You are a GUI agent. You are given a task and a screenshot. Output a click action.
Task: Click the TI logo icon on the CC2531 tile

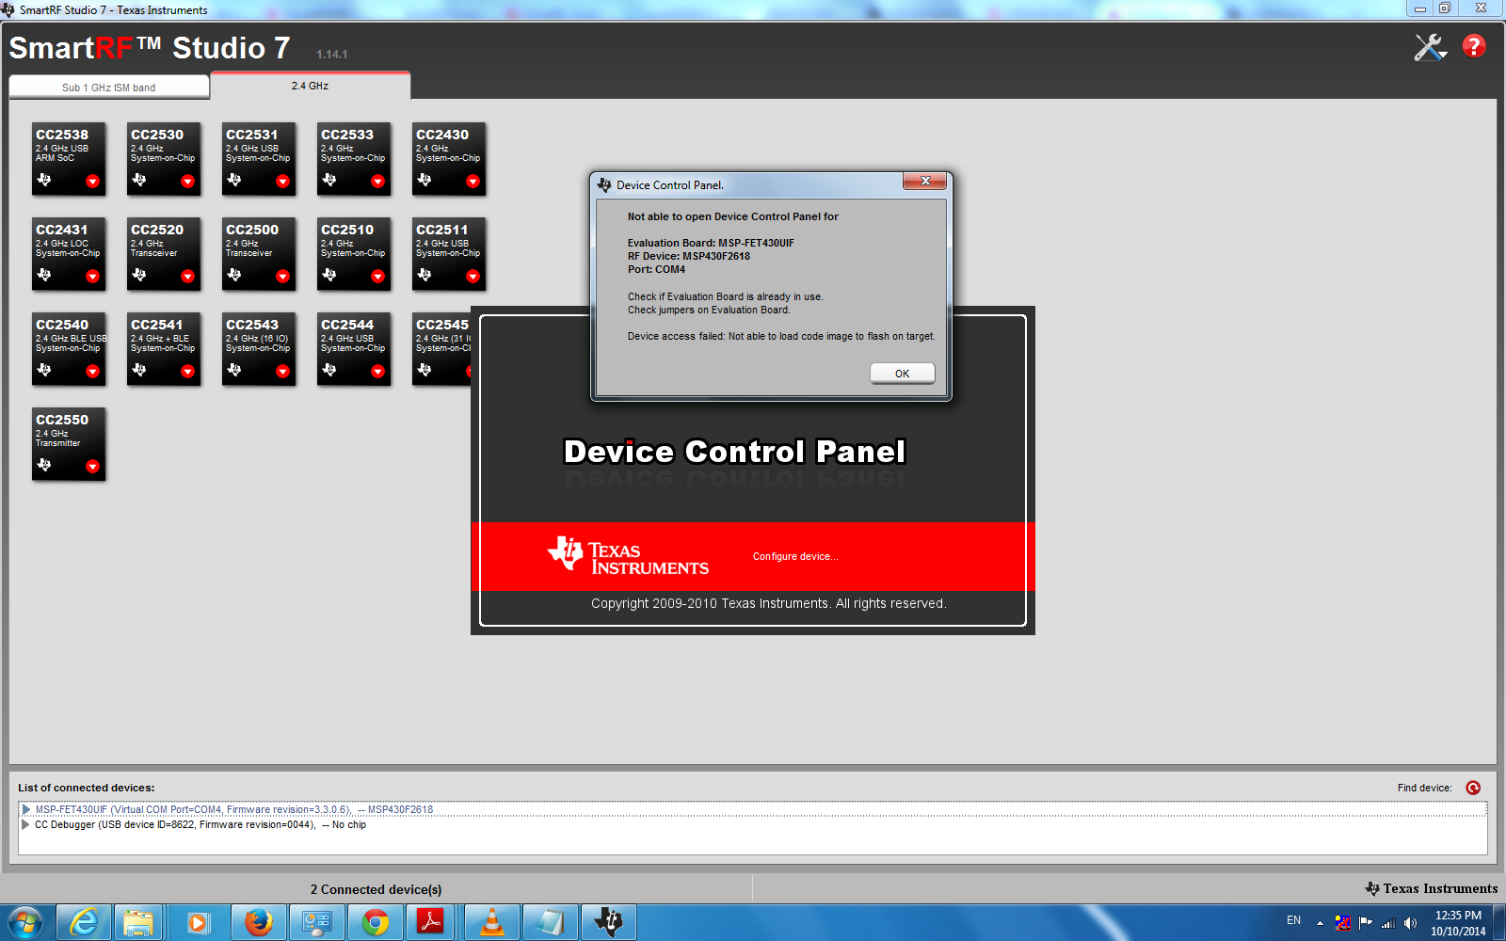pyautogui.click(x=234, y=180)
